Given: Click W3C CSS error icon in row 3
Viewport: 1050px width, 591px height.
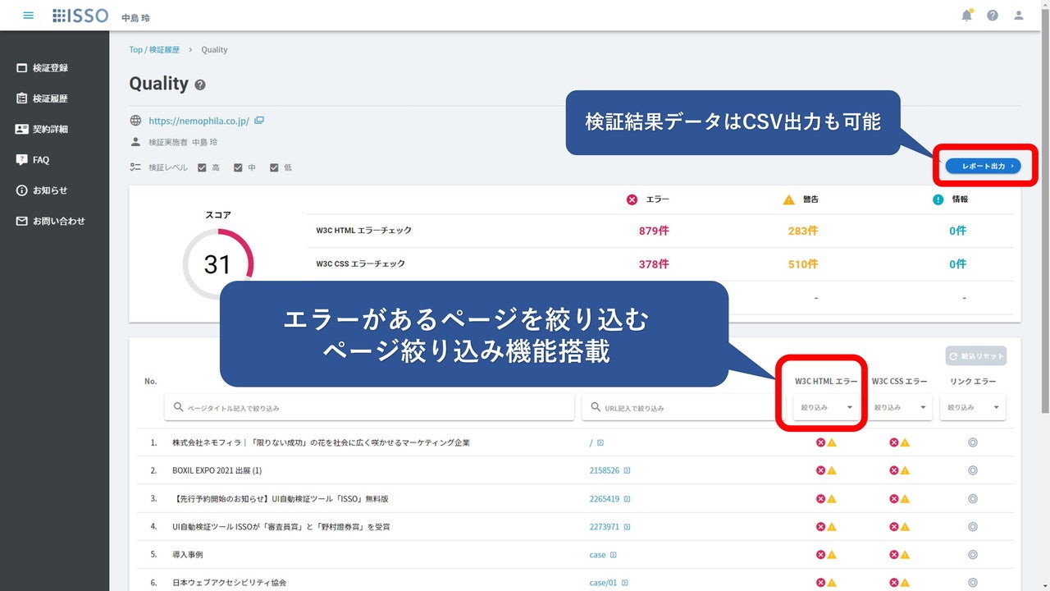Looking at the screenshot, I should pos(894,499).
